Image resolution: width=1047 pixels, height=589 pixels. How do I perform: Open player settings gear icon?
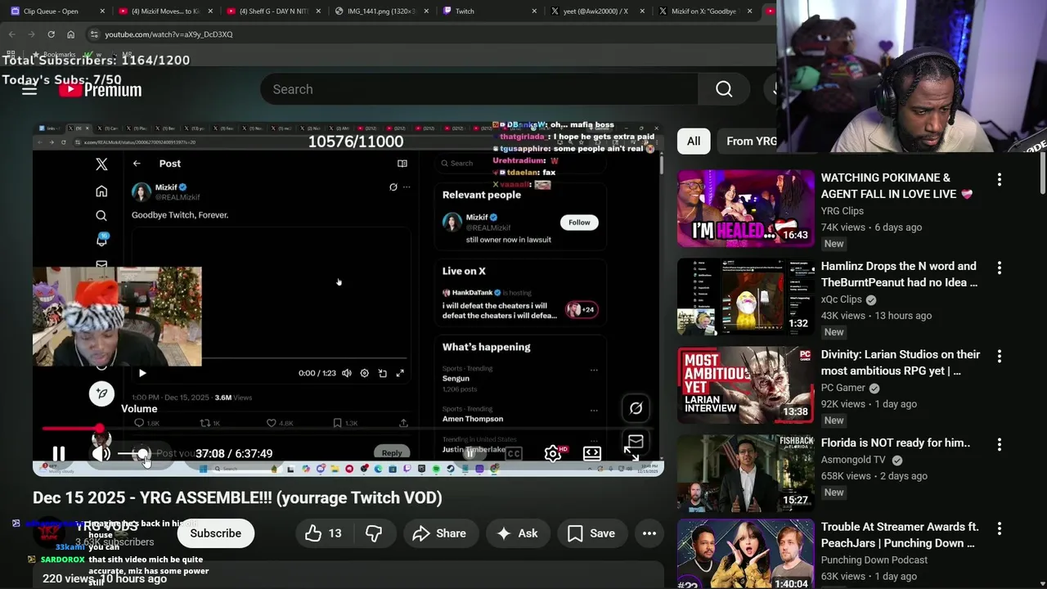pos(553,453)
